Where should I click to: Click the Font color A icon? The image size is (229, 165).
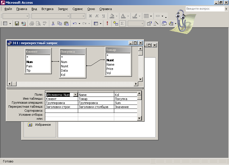click(123, 16)
